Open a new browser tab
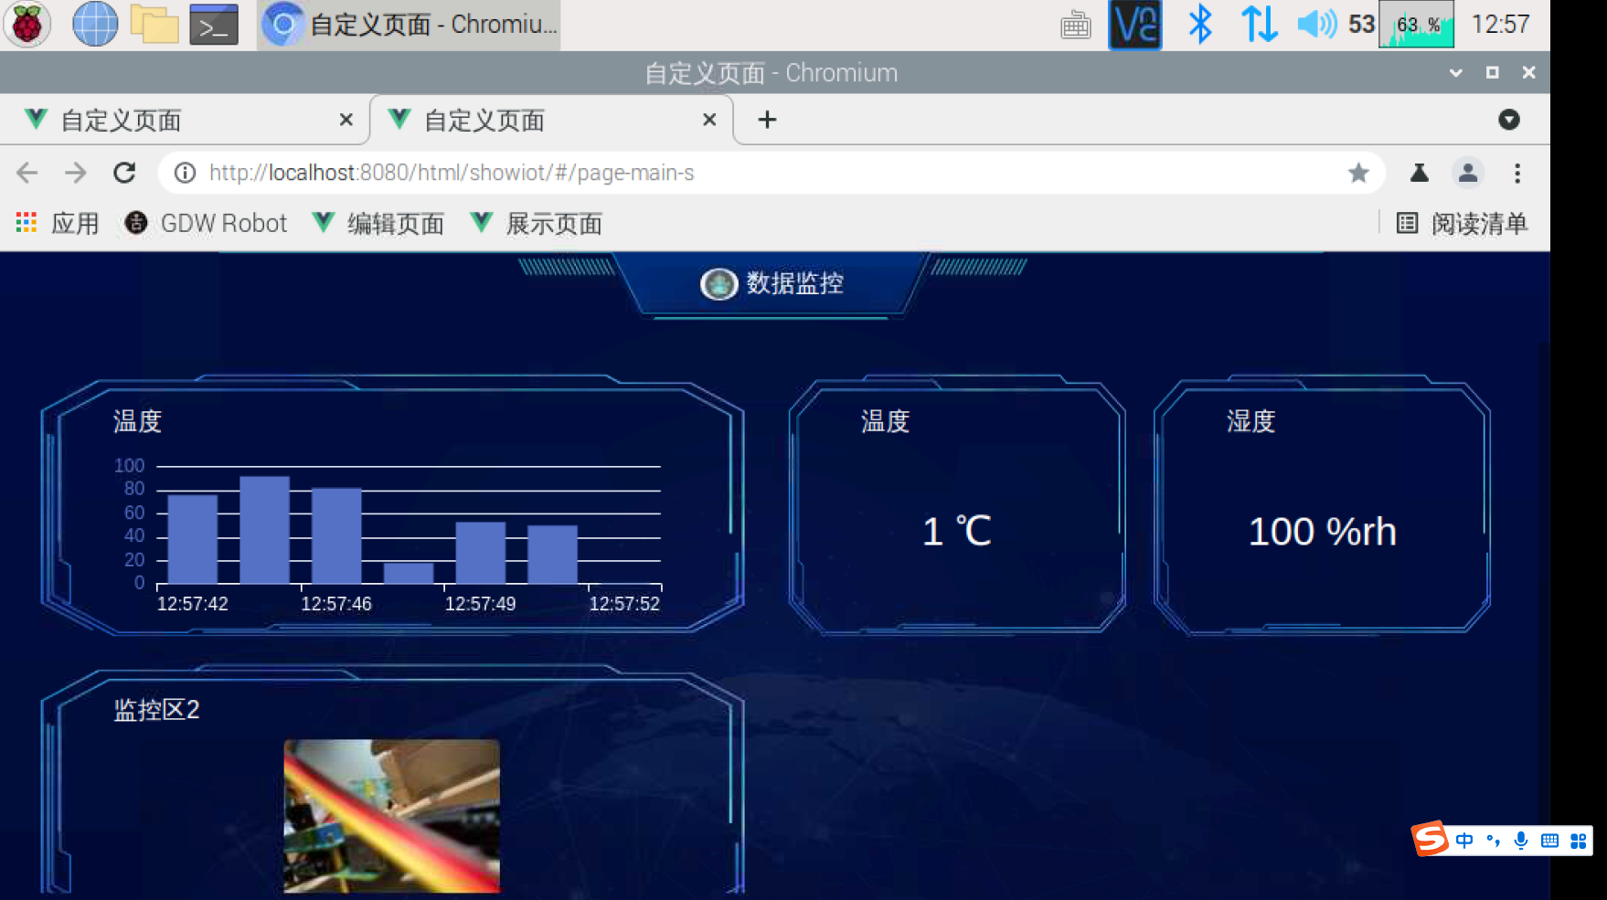Image resolution: width=1607 pixels, height=900 pixels. coord(767,120)
